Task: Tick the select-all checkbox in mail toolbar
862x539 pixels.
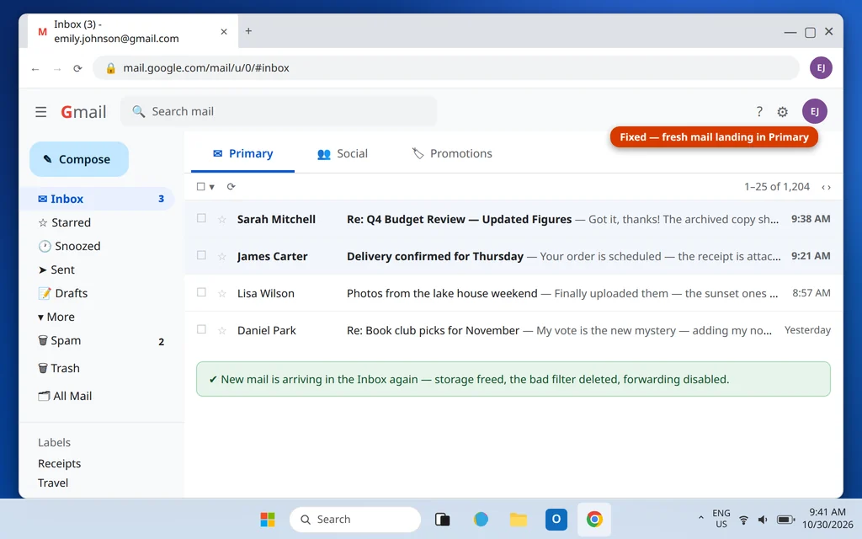Action: 200,186
